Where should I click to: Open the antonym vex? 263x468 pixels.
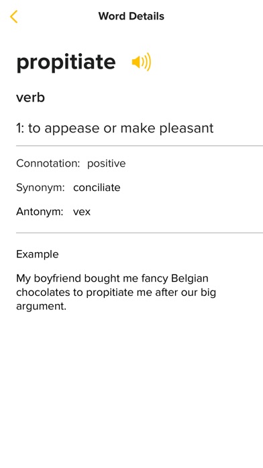82,212
